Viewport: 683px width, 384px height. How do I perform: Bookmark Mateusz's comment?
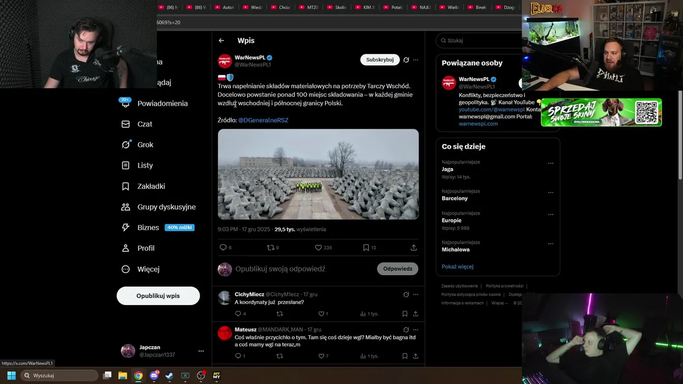click(405, 356)
